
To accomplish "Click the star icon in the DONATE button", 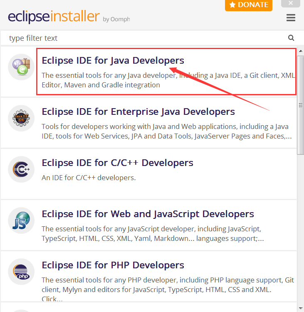I will [232, 5].
